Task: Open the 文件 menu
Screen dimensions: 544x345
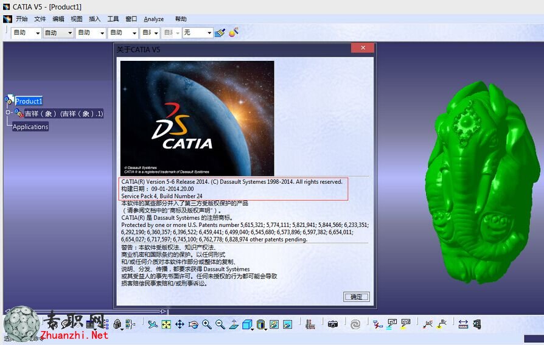Action: click(x=40, y=19)
